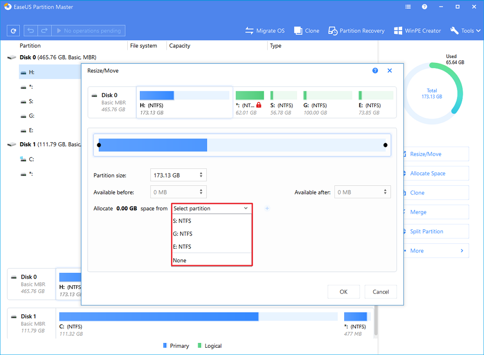Click the blue used-space bar in resize slider
Image resolution: width=484 pixels, height=355 pixels.
click(153, 145)
